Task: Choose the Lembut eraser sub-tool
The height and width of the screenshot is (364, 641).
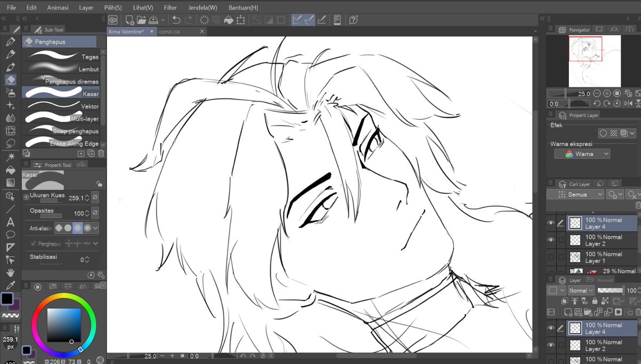Action: 61,68
